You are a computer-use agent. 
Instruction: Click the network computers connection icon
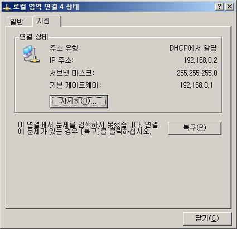(31, 54)
